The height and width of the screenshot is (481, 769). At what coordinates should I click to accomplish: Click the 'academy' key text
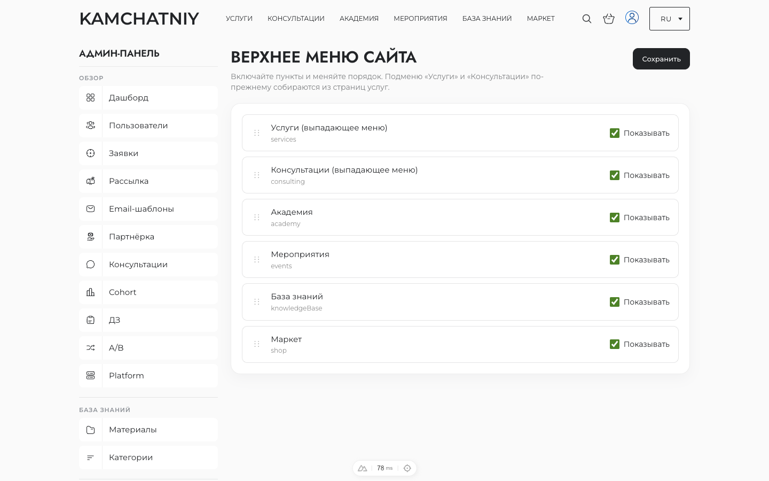(x=286, y=224)
